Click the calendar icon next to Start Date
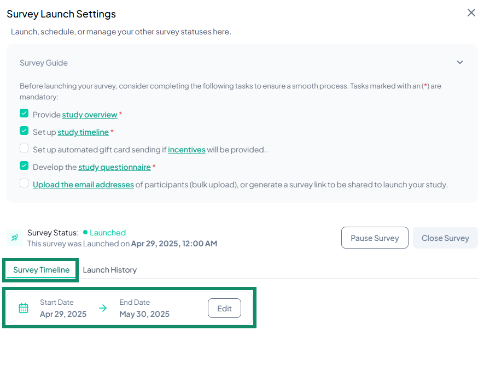484x372 pixels. (x=24, y=308)
